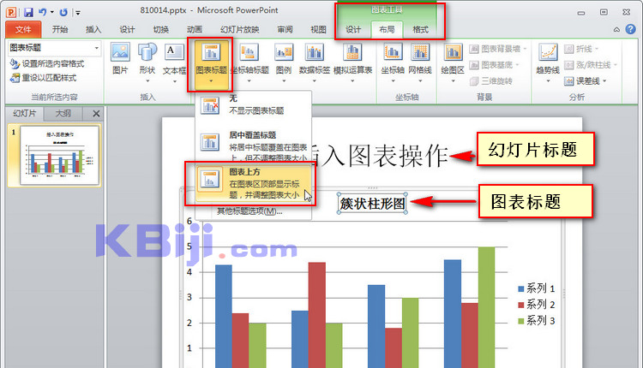Click 系列 3 legend entry
Viewport: 643px width, 368px height.
click(x=537, y=321)
